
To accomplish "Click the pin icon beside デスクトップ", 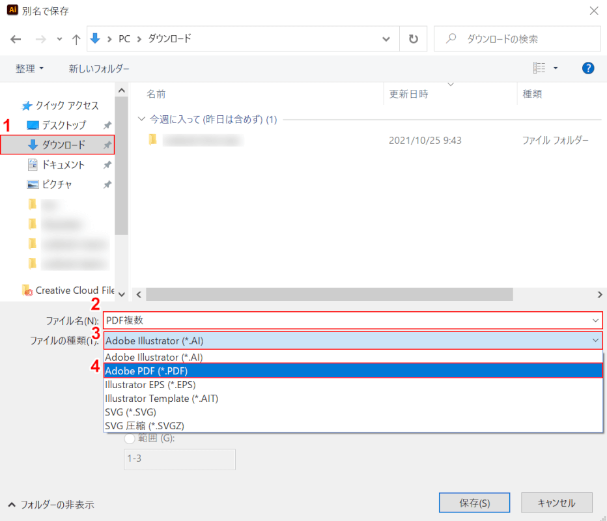I will pos(107,125).
